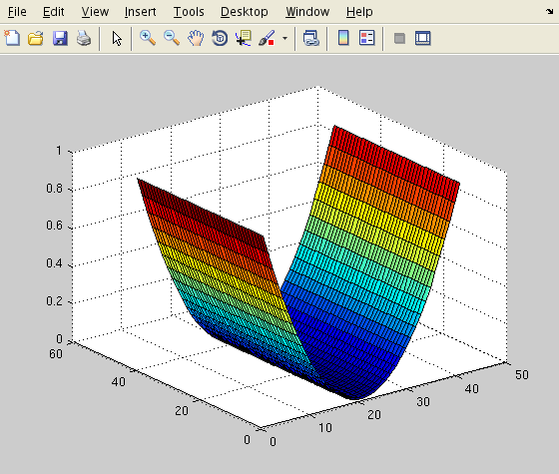
Task: Select the Brush data tool
Action: click(x=267, y=38)
